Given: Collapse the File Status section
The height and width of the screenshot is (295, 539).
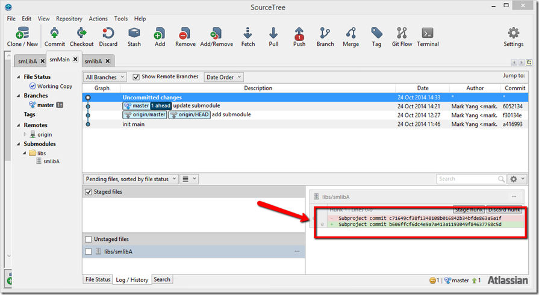Looking at the screenshot, I should click(18, 76).
